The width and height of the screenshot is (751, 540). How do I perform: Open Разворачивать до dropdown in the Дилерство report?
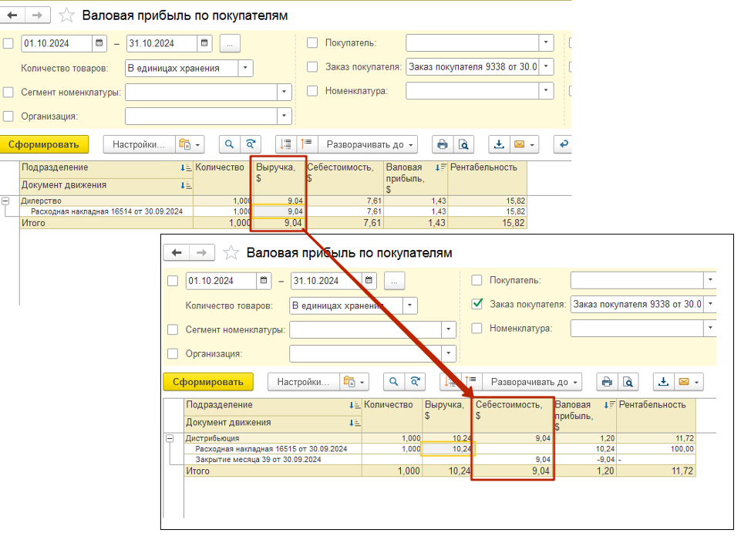click(x=371, y=144)
